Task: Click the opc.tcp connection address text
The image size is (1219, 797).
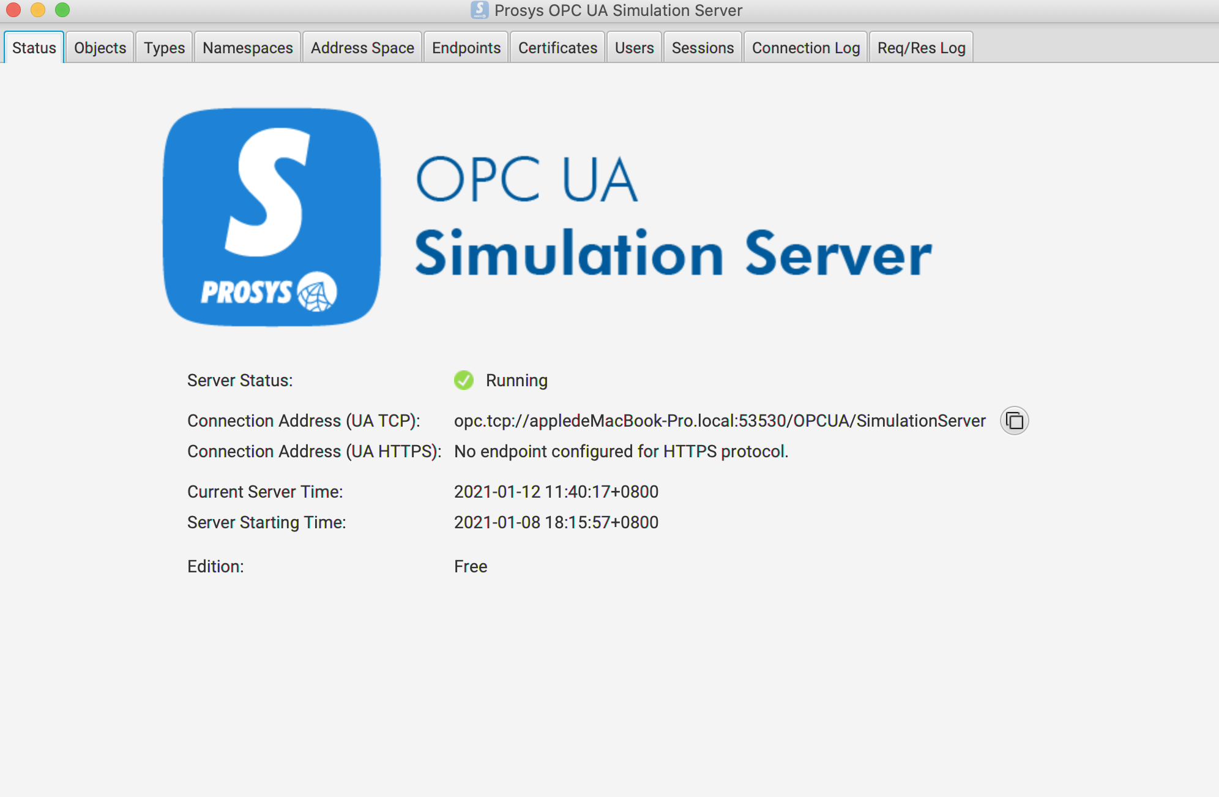Action: pyautogui.click(x=720, y=421)
